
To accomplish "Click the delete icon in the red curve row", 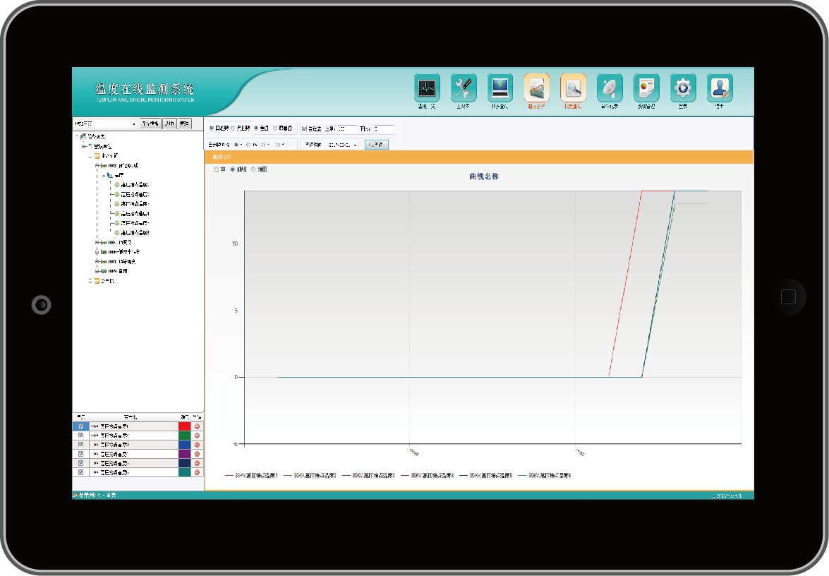I will [x=198, y=426].
